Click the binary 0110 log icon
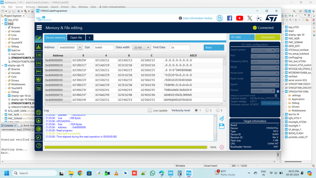The height and width of the screenshot is (178, 316). (39, 112)
